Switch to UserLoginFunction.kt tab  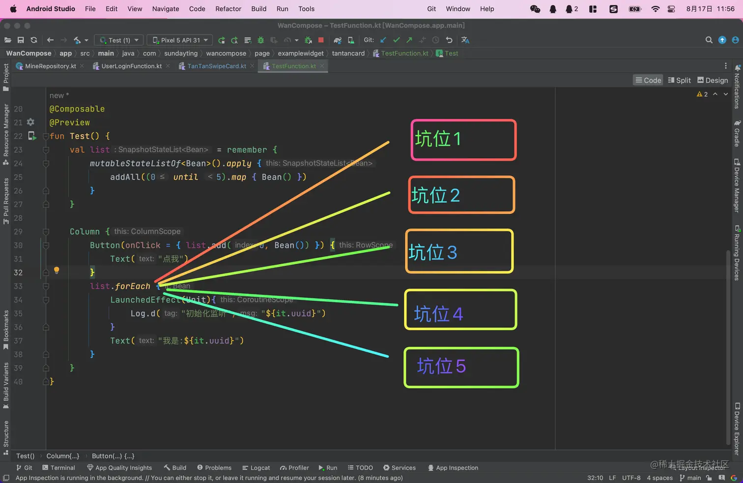pos(132,66)
